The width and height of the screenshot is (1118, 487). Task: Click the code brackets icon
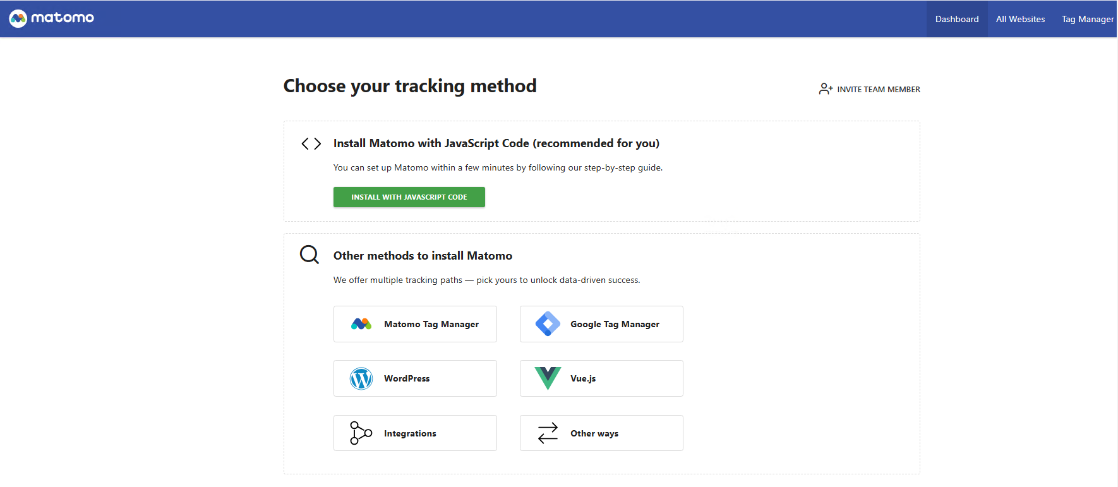[x=311, y=144]
